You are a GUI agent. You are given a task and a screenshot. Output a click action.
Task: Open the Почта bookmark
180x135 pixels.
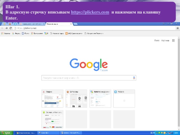[x=25, y=33]
